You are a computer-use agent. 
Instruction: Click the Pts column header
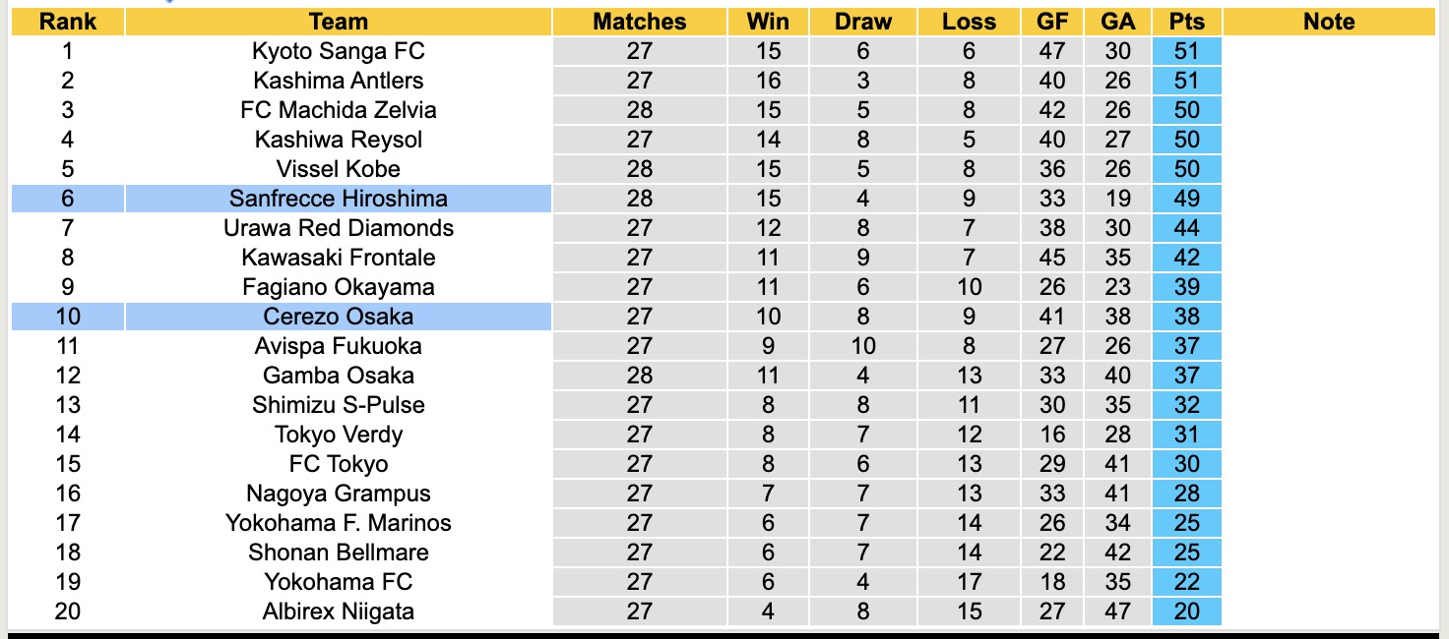click(x=1187, y=22)
